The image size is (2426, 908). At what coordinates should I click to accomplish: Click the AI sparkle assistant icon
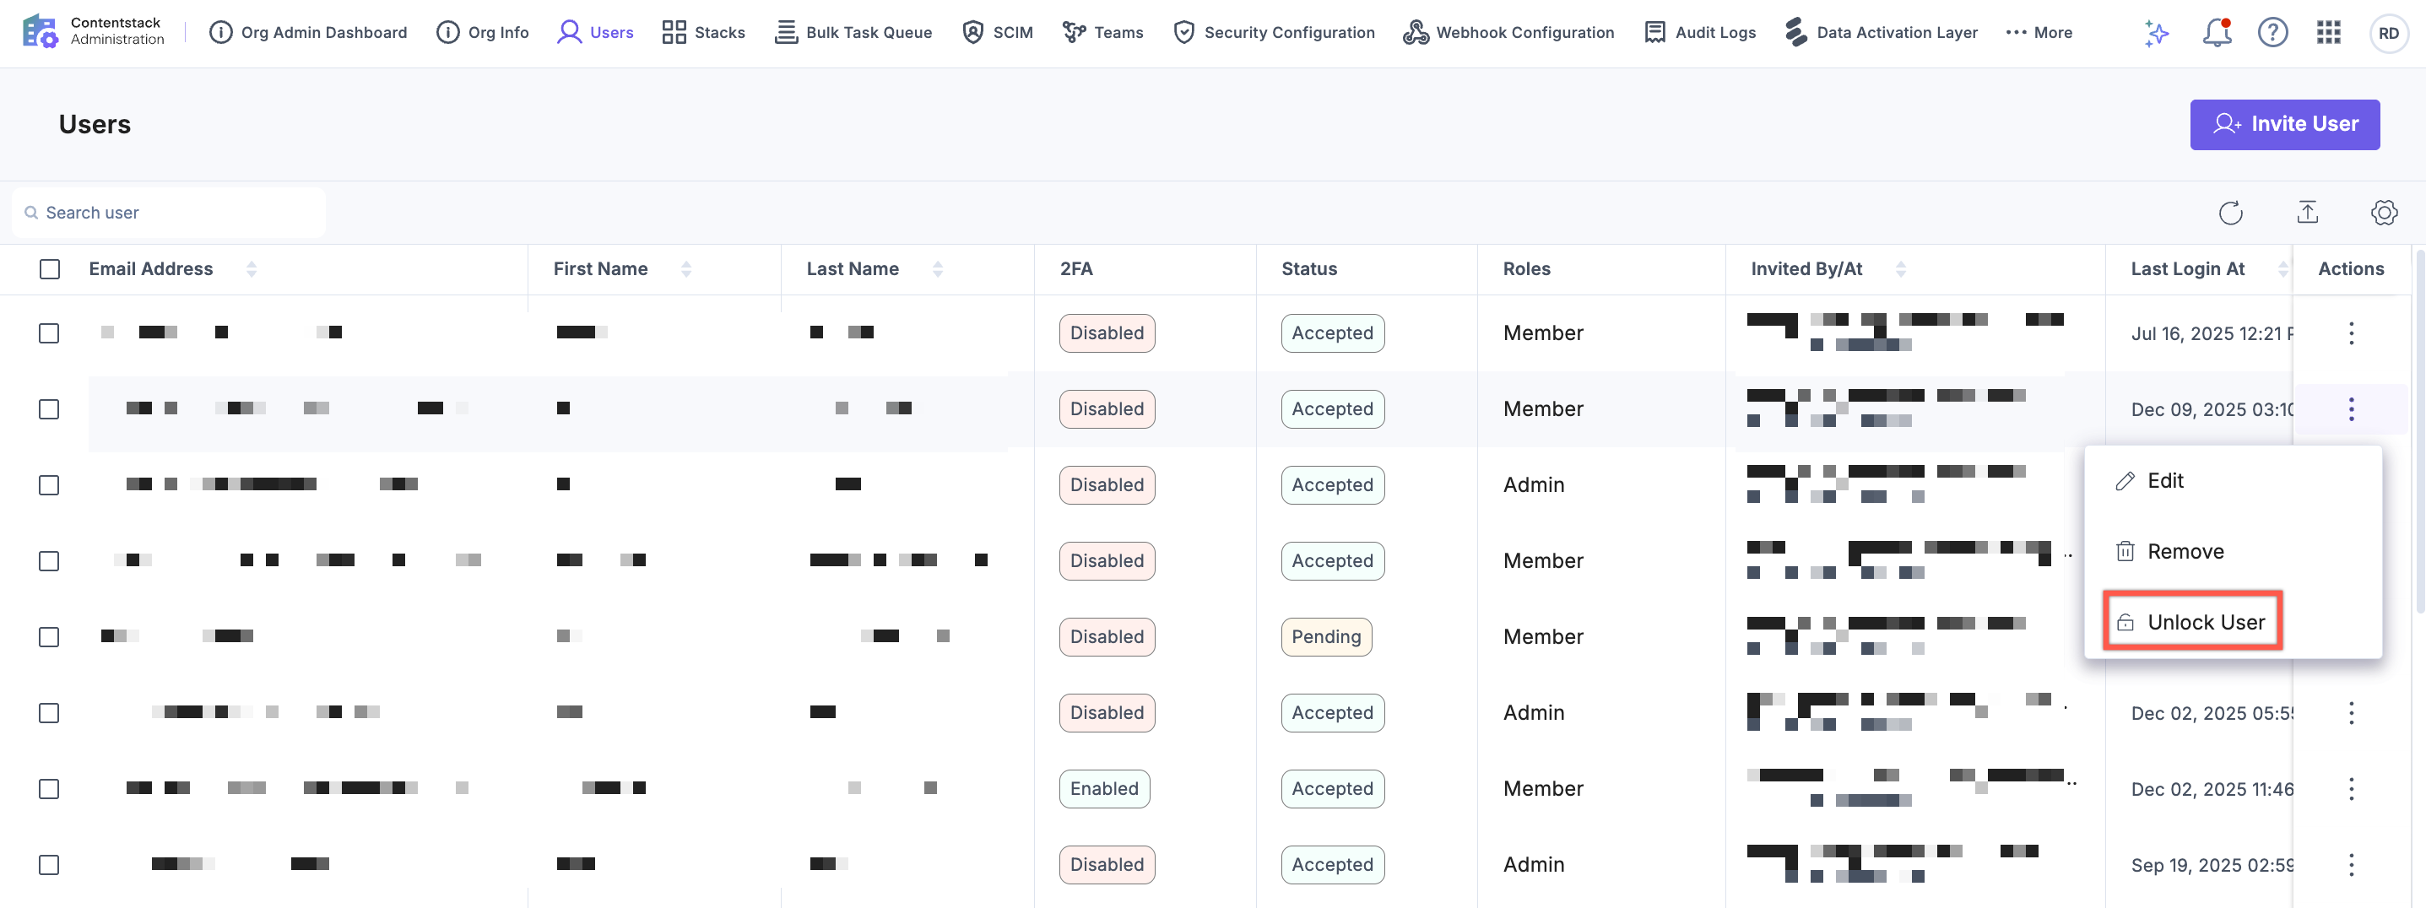tap(2157, 33)
